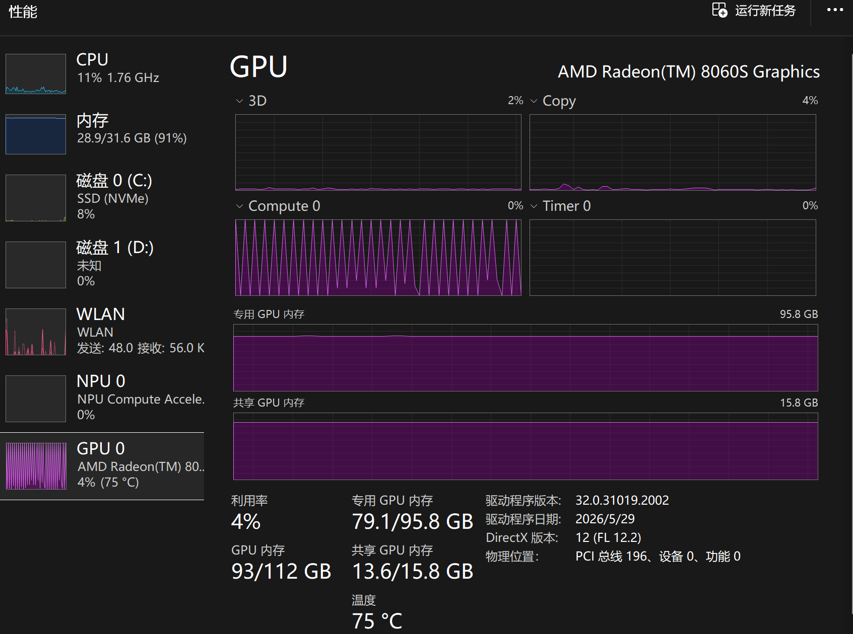This screenshot has height=634, width=853.
Task: Click the PCI 总线 196 location value
Action: click(658, 556)
